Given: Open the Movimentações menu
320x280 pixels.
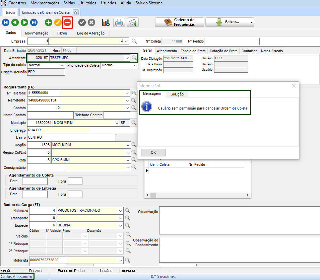Looking at the screenshot, I should point(45,3).
